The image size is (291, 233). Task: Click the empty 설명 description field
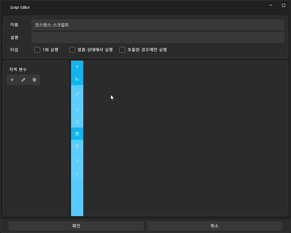(158, 37)
